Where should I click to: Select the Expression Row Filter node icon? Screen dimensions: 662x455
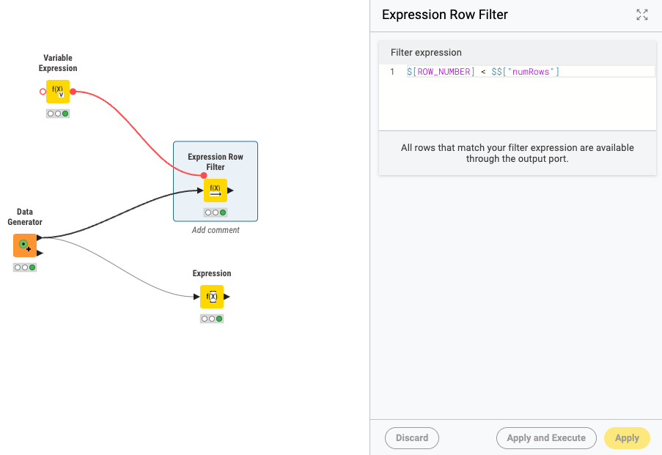click(216, 190)
